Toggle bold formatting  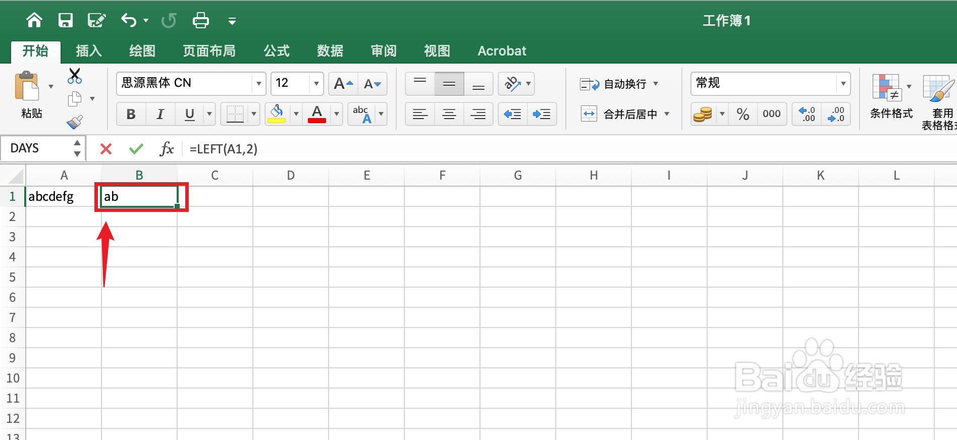[x=131, y=114]
